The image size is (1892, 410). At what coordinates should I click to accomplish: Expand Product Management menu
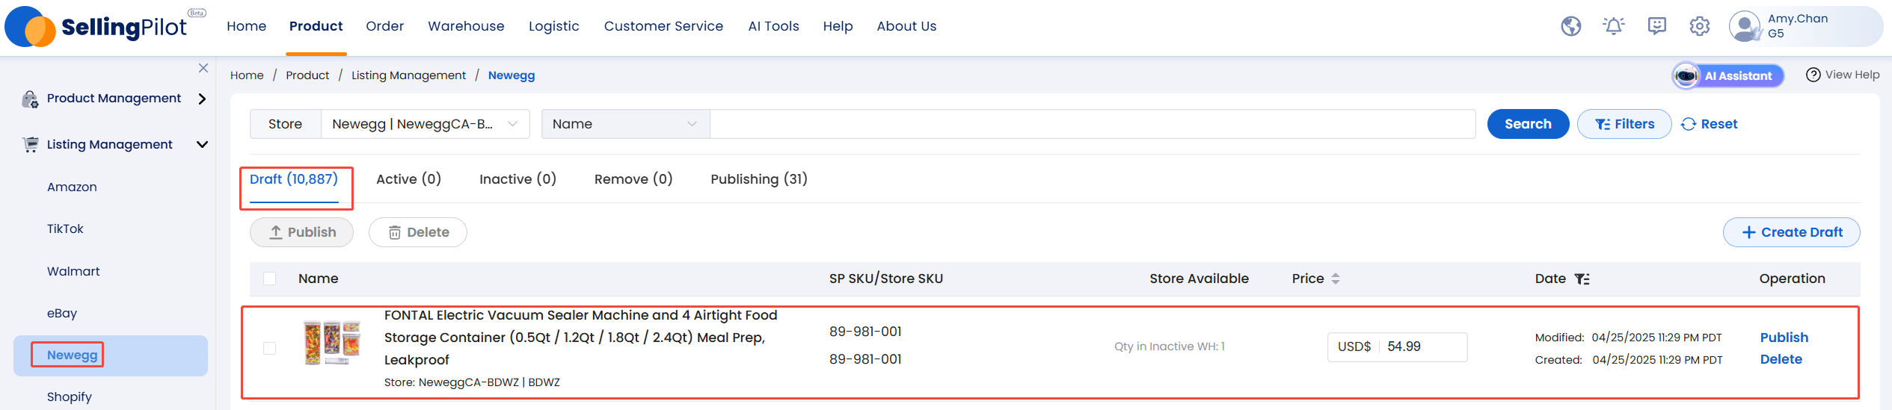click(202, 99)
